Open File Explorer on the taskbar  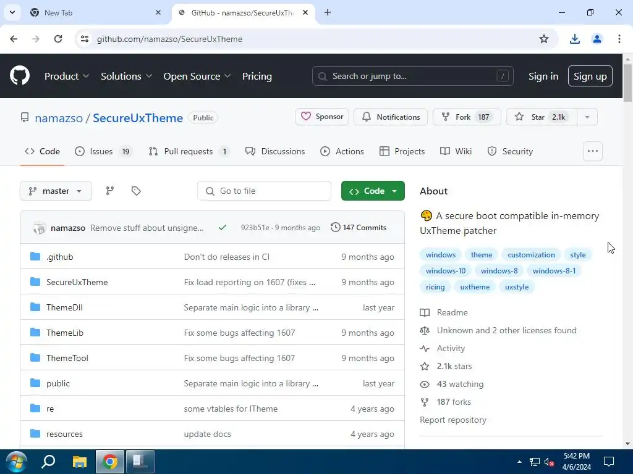(80, 462)
